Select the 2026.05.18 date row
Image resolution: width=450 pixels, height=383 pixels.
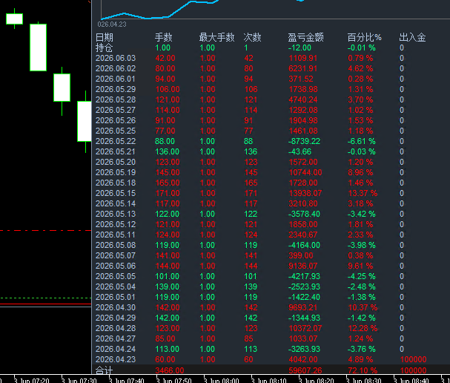tap(116, 183)
